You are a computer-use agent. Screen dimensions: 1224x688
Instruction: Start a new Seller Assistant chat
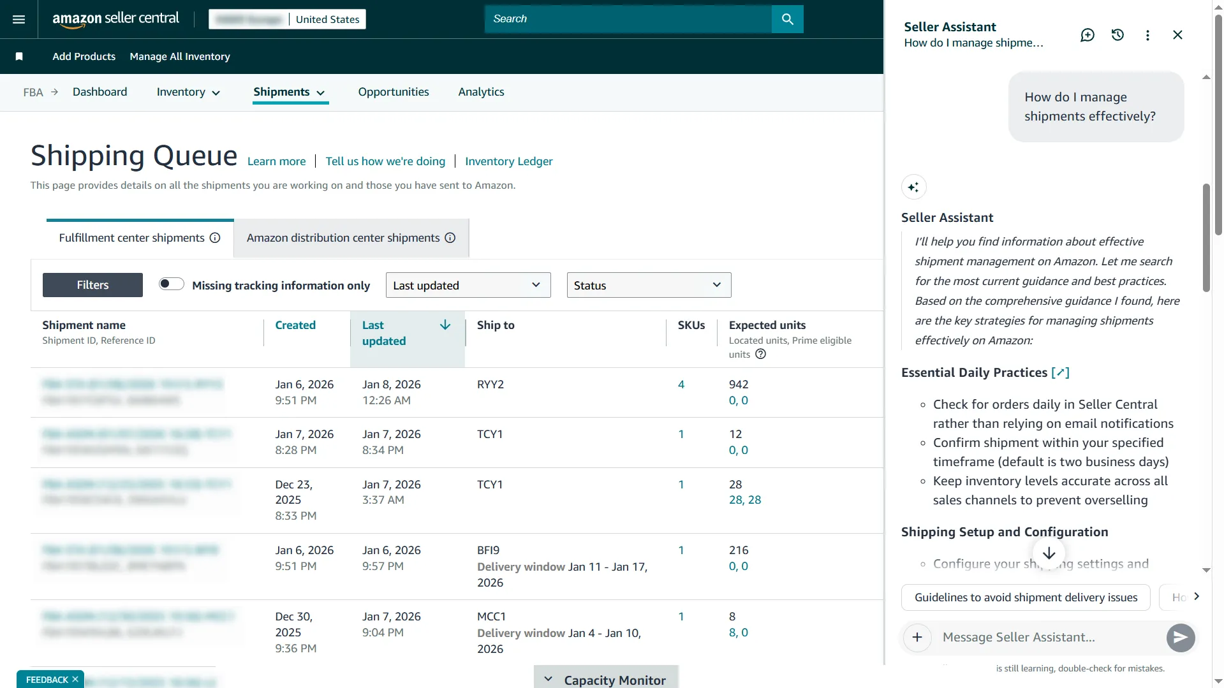[x=1087, y=35]
